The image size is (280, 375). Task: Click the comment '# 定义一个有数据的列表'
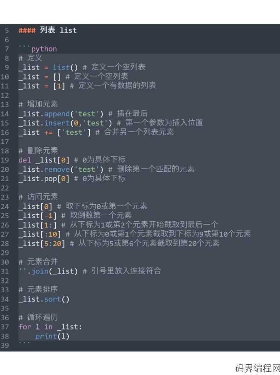[x=113, y=86]
